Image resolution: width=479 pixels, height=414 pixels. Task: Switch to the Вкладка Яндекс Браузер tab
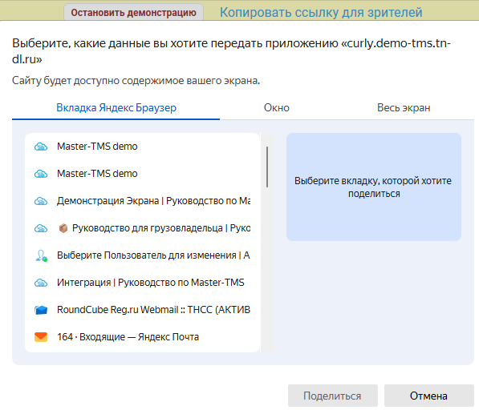116,108
